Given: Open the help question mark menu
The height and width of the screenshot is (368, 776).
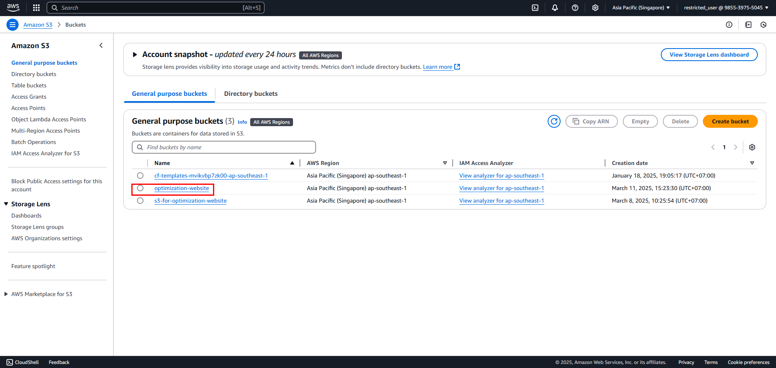Looking at the screenshot, I should [575, 8].
